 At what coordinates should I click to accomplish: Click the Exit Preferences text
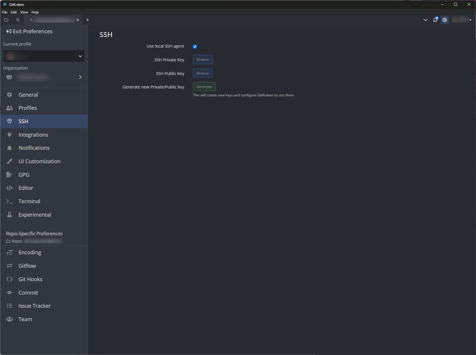33,31
